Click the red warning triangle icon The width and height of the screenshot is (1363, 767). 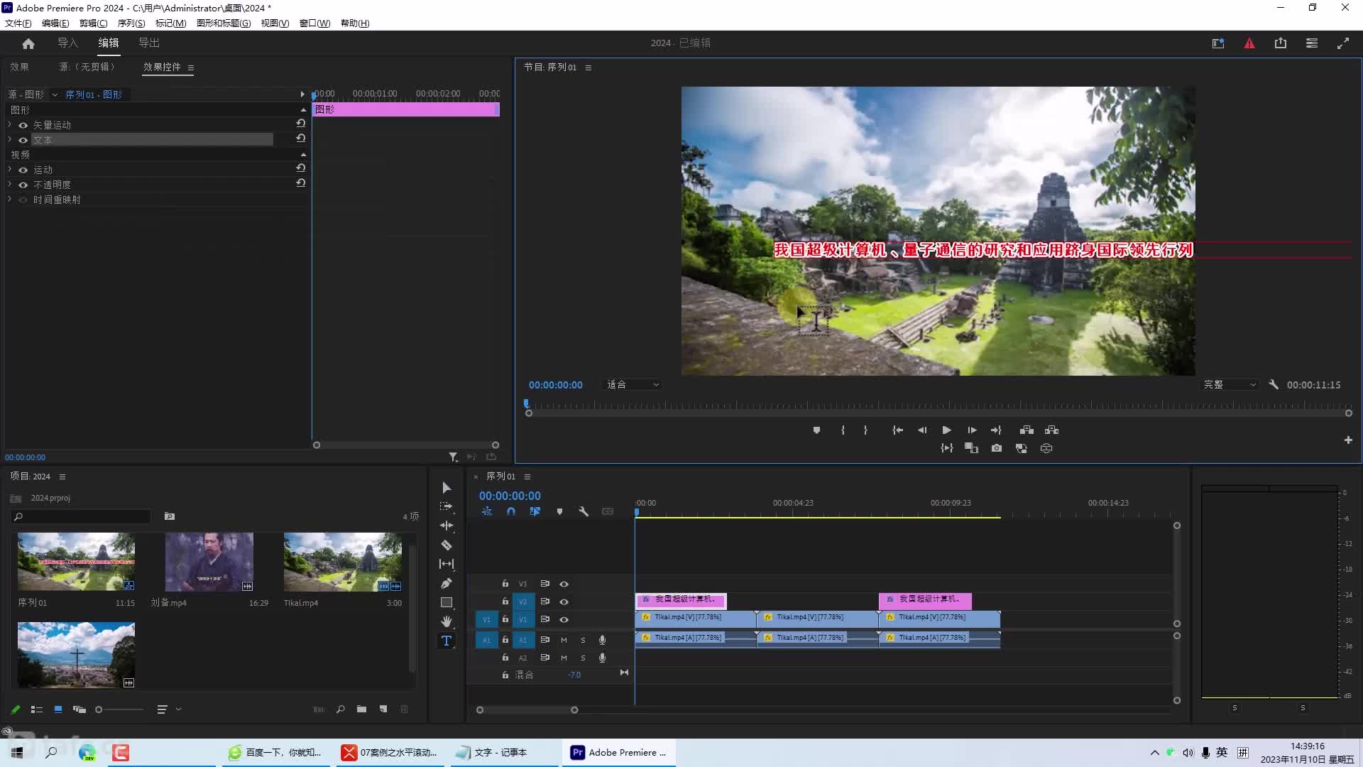click(1249, 43)
